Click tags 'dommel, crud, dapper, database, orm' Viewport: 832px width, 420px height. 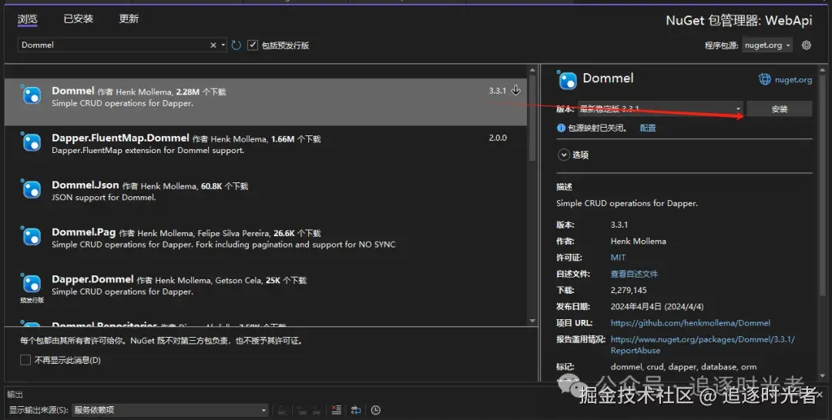(x=683, y=366)
